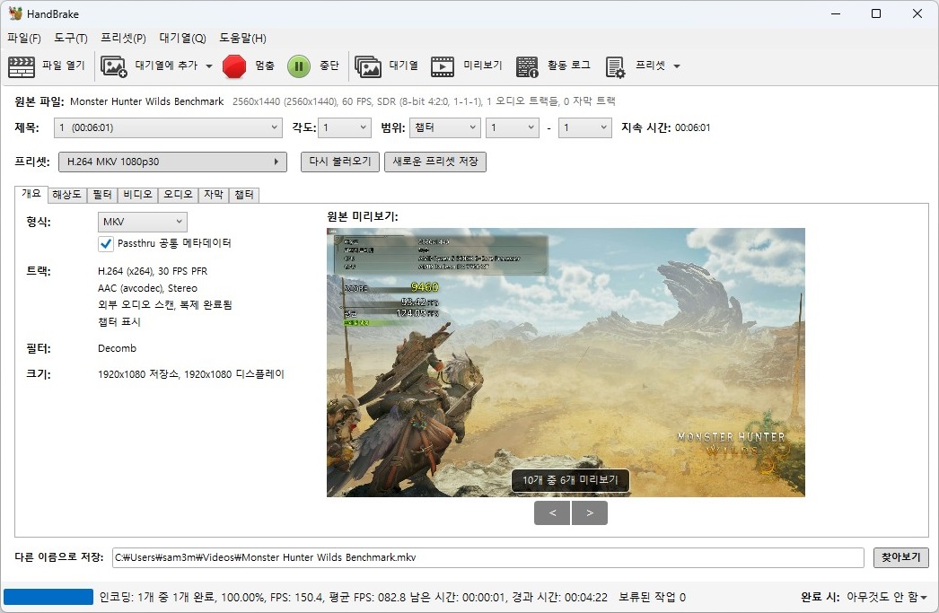Open the 각도 angle dropdown
939x613 pixels.
coord(346,127)
